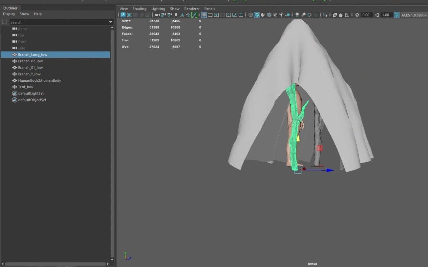
Task: Open the ACES 1.0 SDR view transform dropdown
Action: (414, 15)
